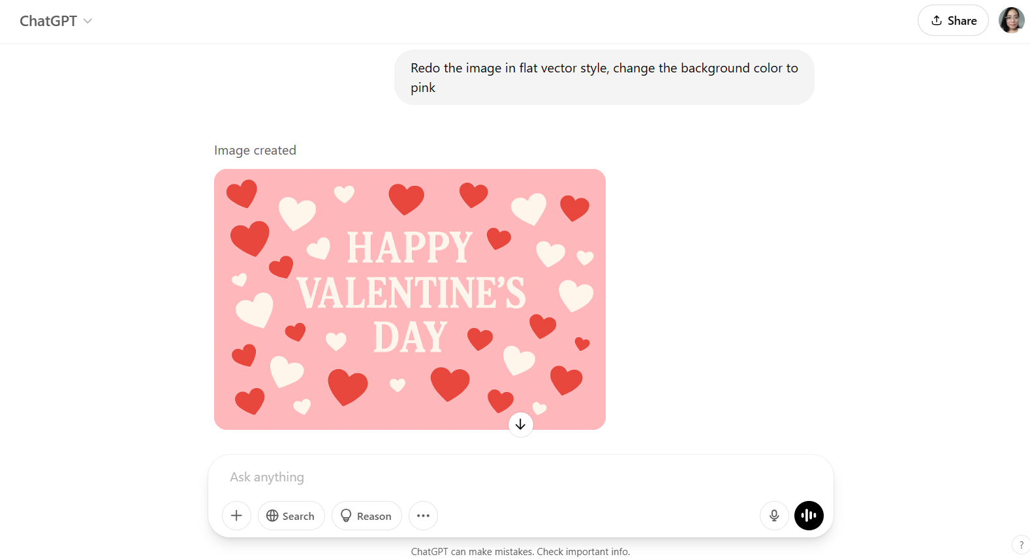Toggle the Reason mode button

tap(366, 515)
